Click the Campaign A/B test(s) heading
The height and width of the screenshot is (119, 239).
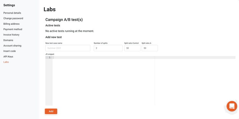pos(64,20)
